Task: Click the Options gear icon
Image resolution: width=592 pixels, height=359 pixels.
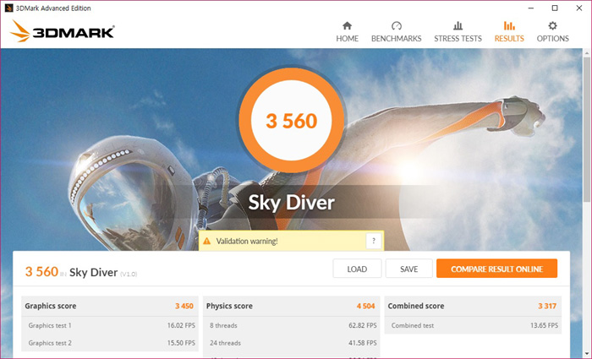Action: (553, 25)
